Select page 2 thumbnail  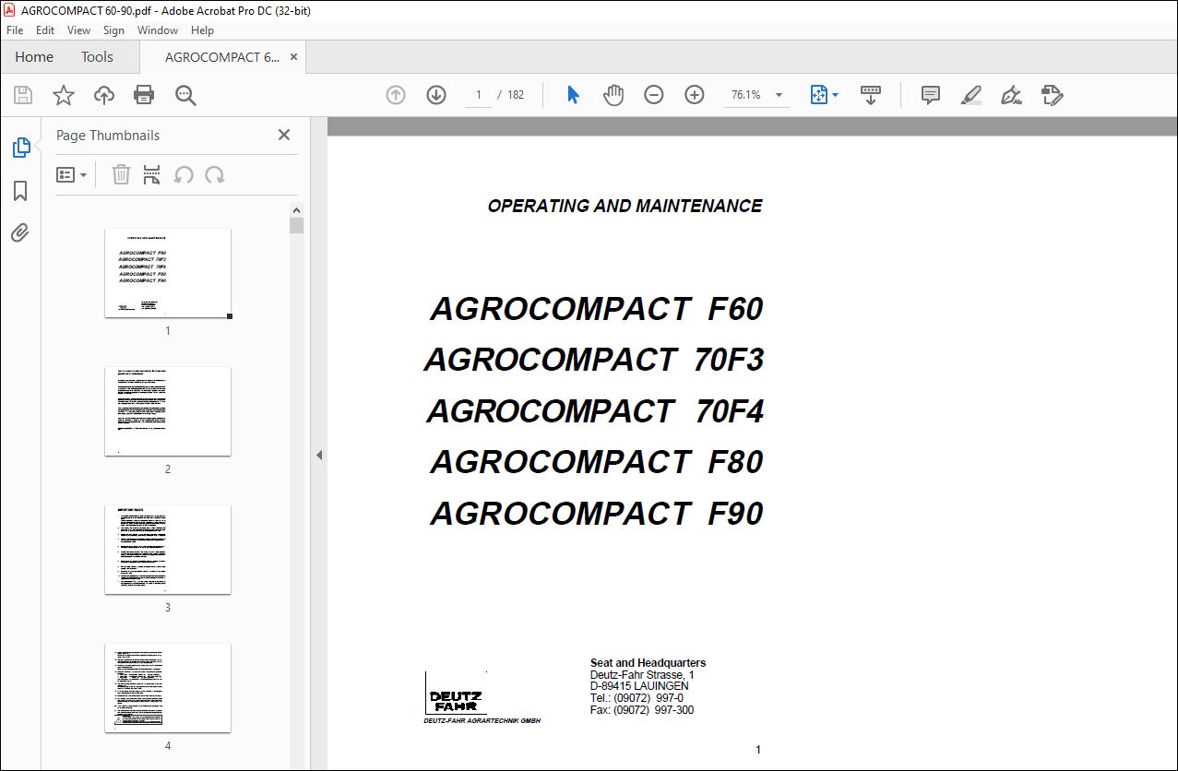168,411
